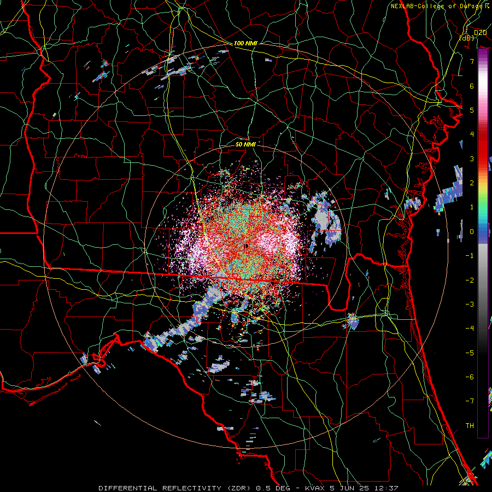Screen dimensions: 492x492
Task: Click the ZDR color scale bar
Action: click(483, 243)
